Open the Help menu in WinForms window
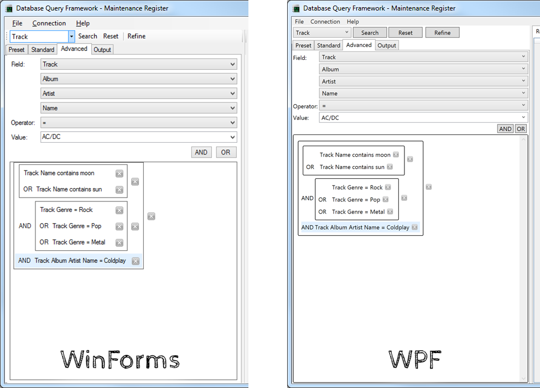Image resolution: width=540 pixels, height=388 pixels. click(82, 23)
